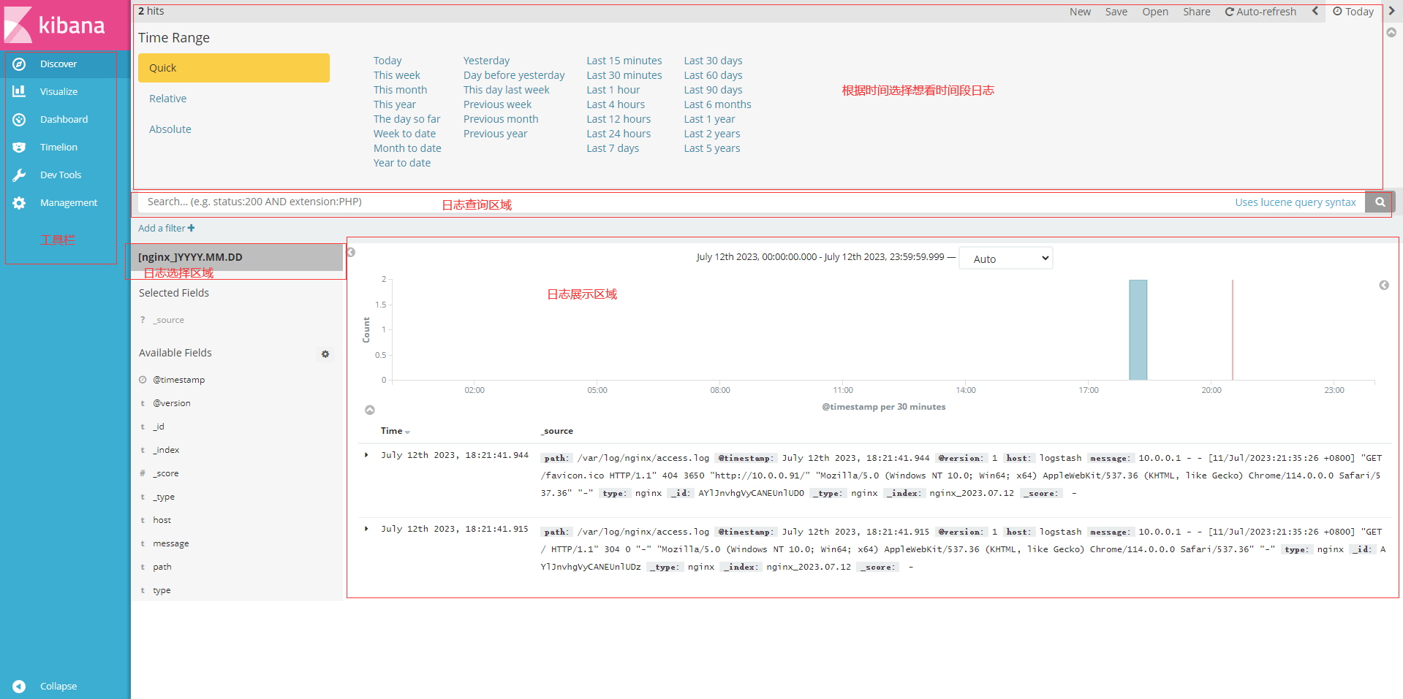Click the Timelion icon in sidebar

coord(20,148)
